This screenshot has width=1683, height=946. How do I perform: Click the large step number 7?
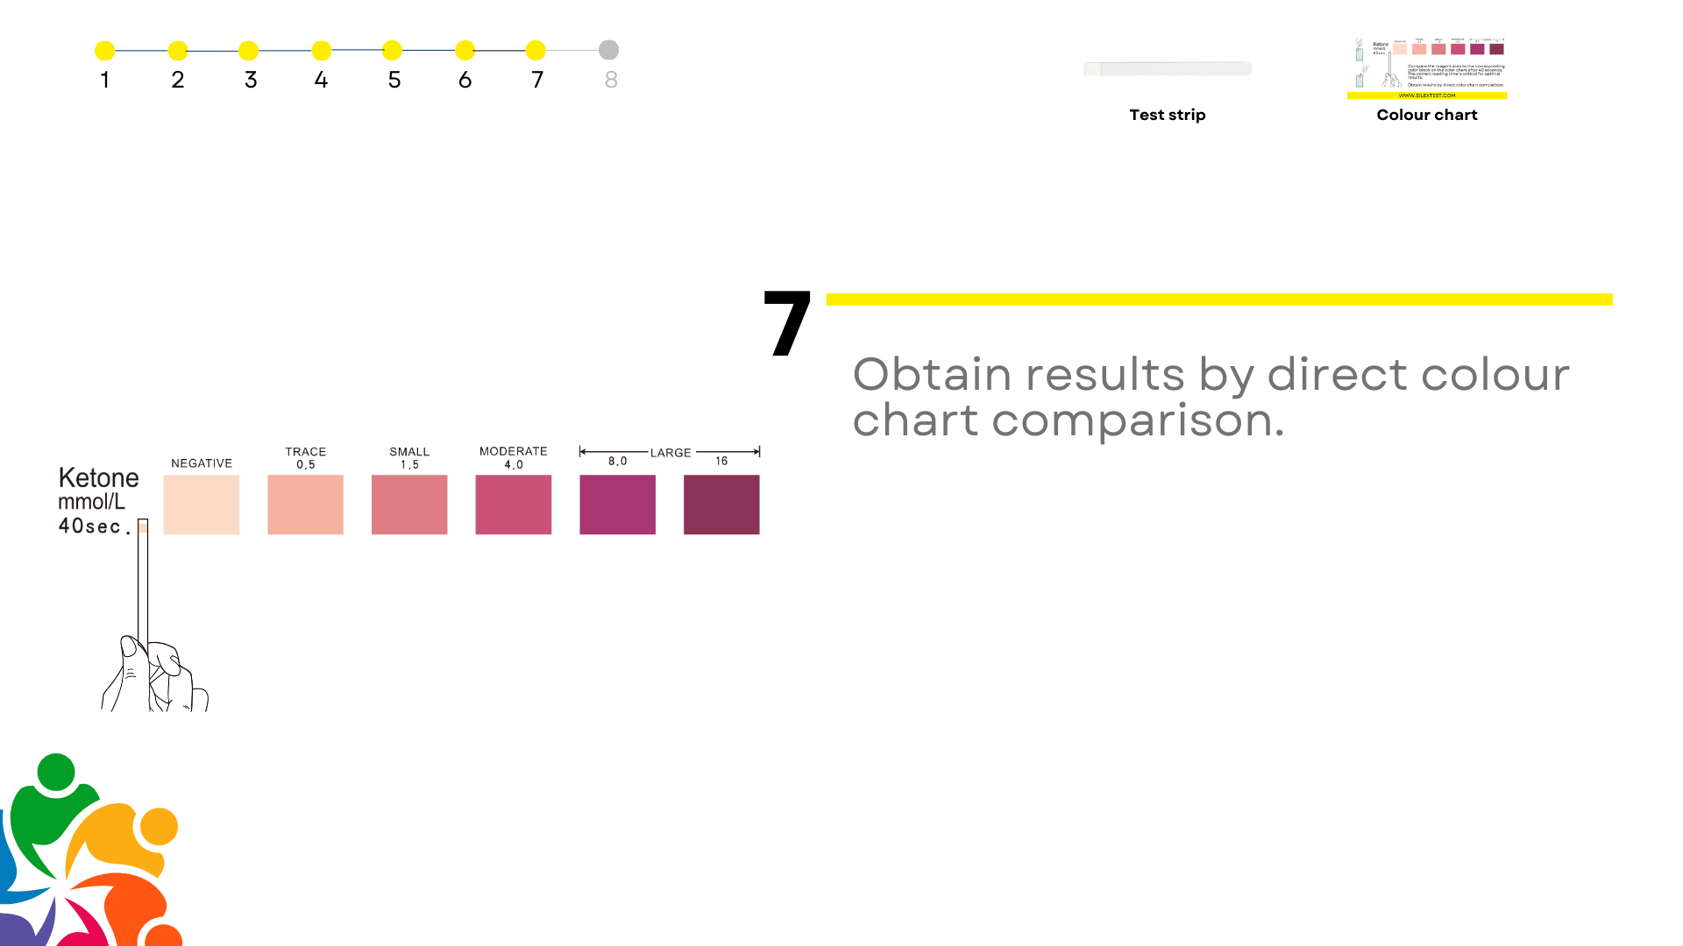pos(786,324)
